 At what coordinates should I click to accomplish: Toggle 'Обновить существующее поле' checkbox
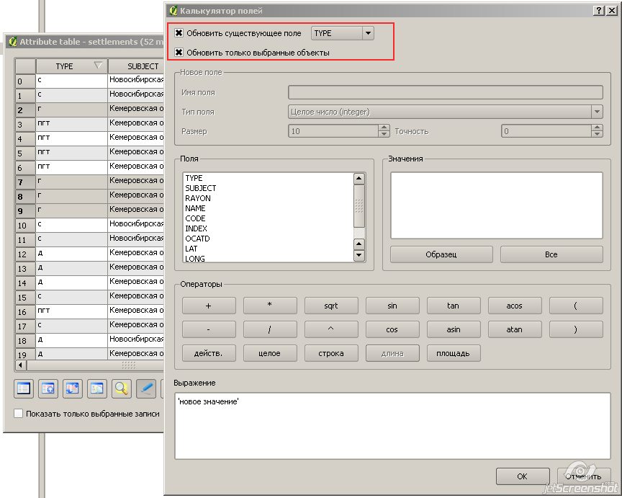[x=179, y=33]
